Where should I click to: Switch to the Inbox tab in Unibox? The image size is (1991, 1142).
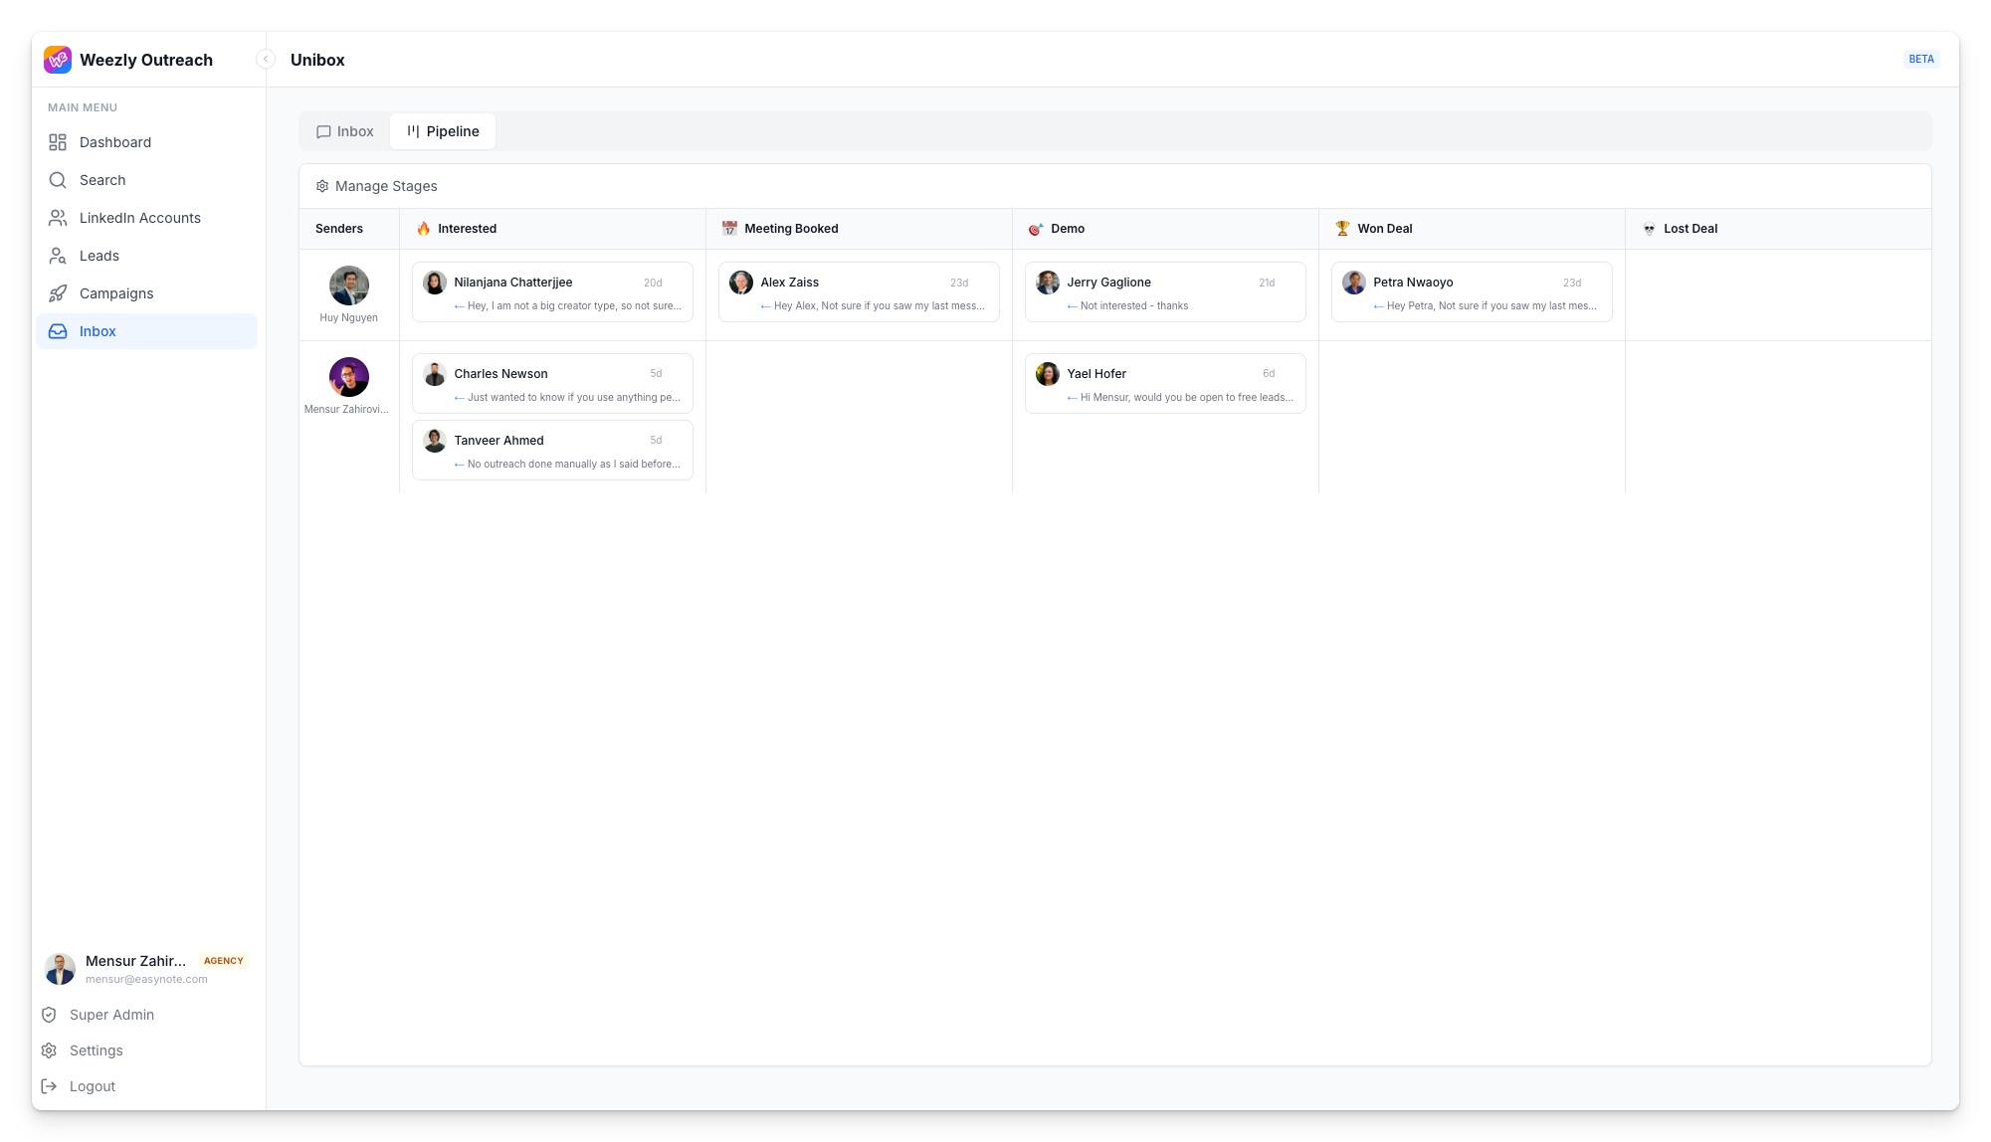(344, 131)
